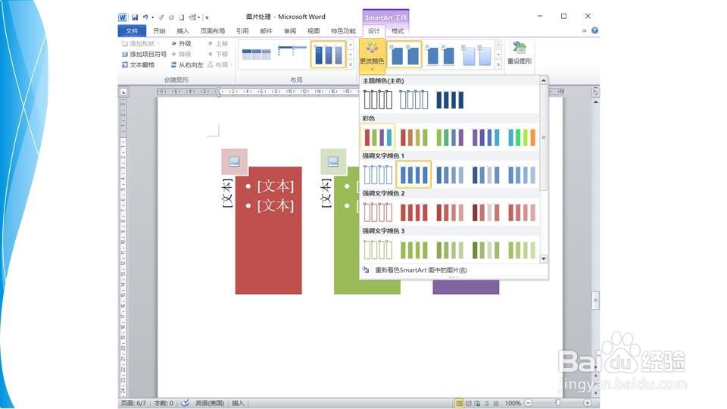Click 英语(美国) language in status bar

(210, 403)
